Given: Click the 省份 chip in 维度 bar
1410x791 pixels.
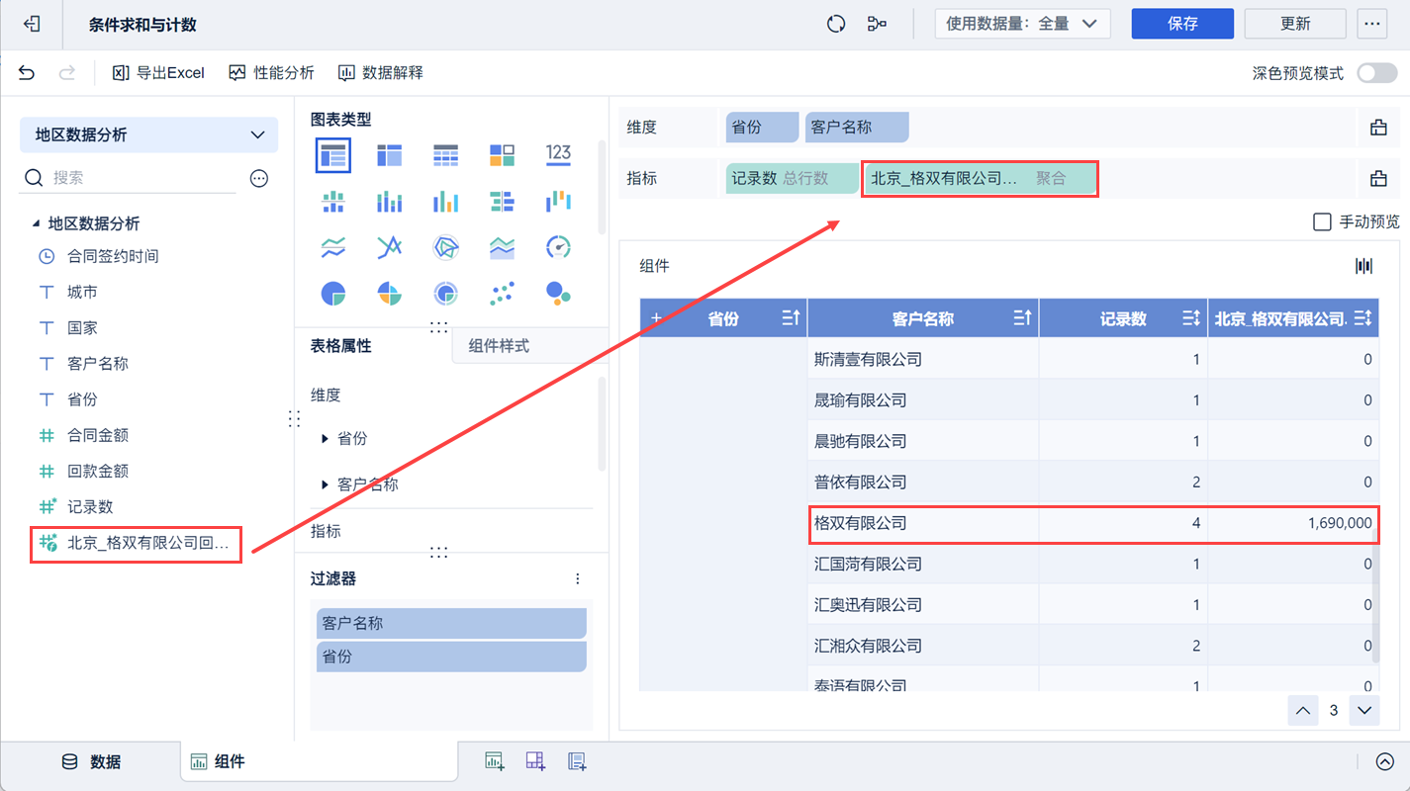Looking at the screenshot, I should click(x=762, y=128).
